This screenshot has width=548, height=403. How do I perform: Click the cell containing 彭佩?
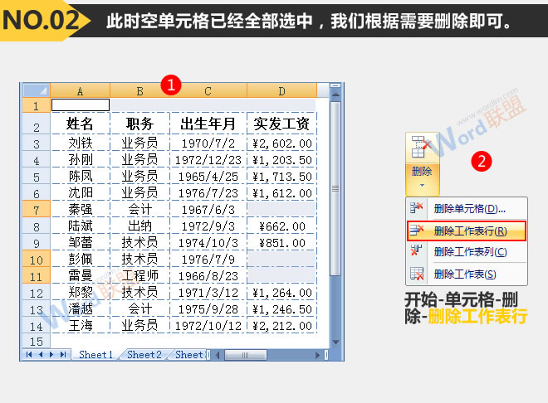[x=81, y=259]
